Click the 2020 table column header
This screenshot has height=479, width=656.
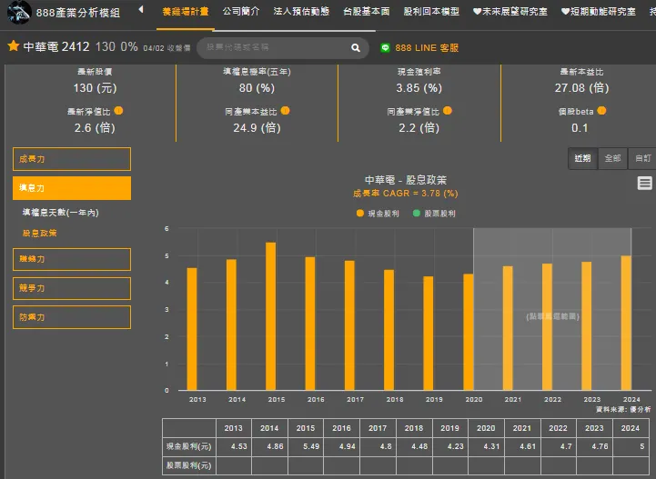point(486,428)
